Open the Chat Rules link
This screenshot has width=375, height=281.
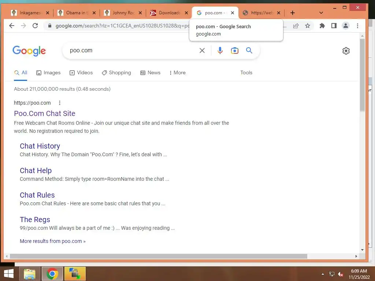37,195
